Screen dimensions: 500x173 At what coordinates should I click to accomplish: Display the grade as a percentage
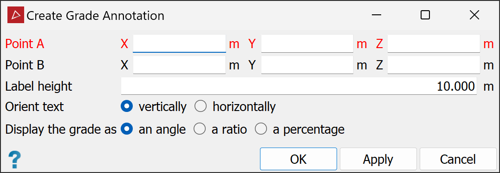click(261, 129)
